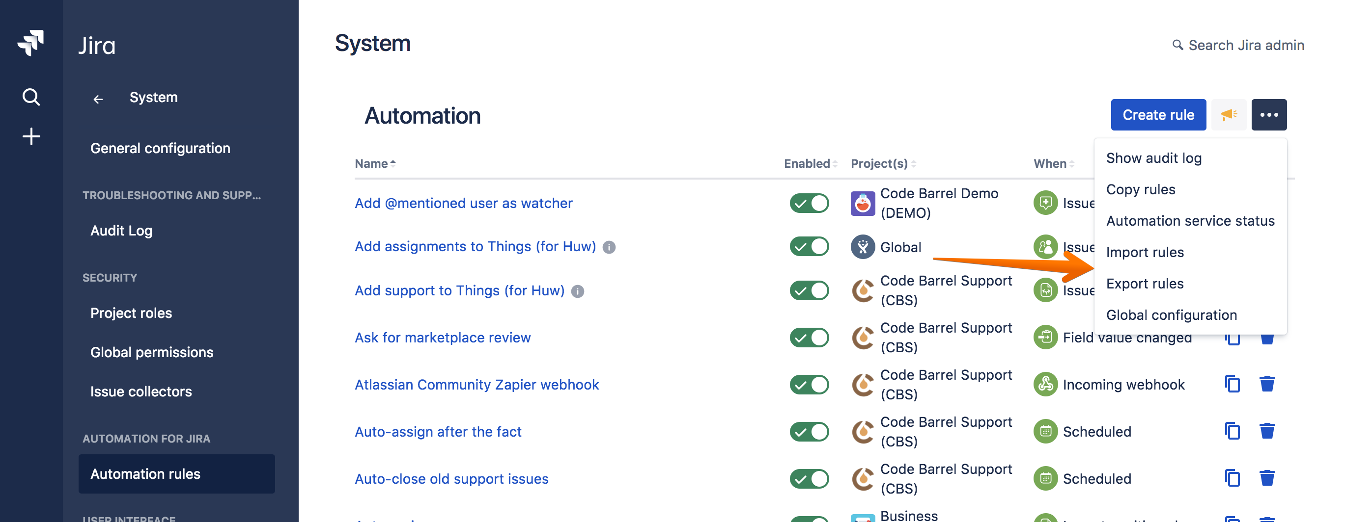Toggle off Ask for marketplace review rule
This screenshot has width=1345, height=522.
click(x=809, y=338)
